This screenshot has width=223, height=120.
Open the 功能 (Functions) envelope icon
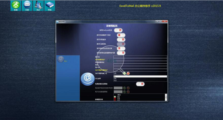[x=27, y=5]
